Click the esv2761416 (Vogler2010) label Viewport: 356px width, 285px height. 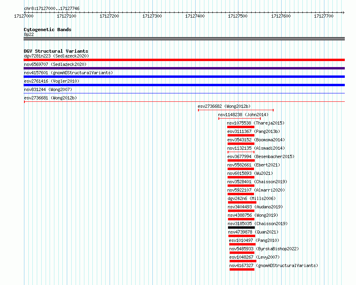tap(52, 81)
